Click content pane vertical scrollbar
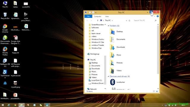The height and width of the screenshot is (107, 190). click(158, 50)
